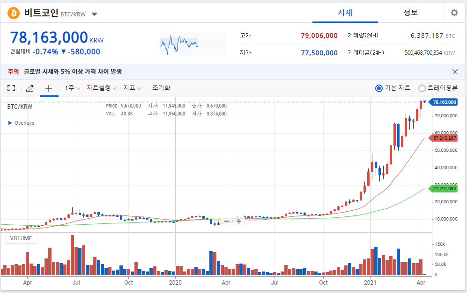Open the BTC/KRW market selector arrow

click(95, 14)
